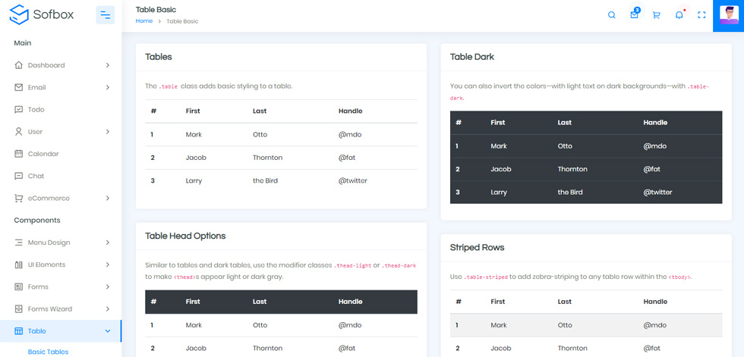Viewport: 744px width, 357px height.
Task: Open the Dashboard menu item
Action: click(61, 65)
